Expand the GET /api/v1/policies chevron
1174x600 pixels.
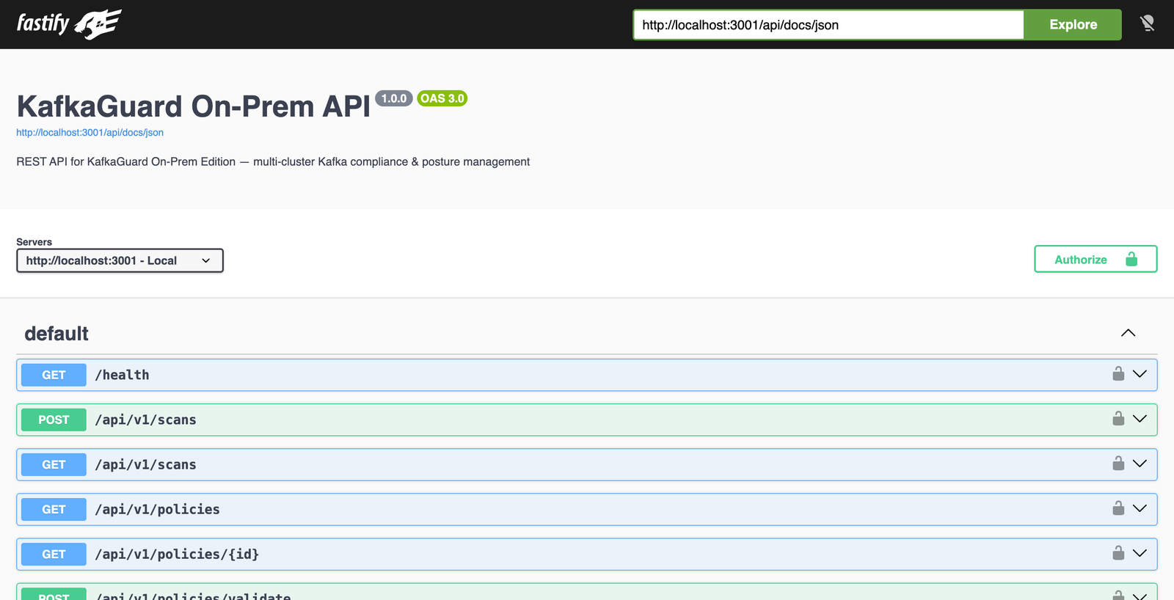pyautogui.click(x=1140, y=508)
